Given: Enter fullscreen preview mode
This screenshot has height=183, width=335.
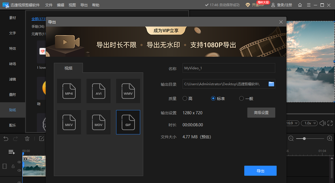Looking at the screenshot, I should [x=330, y=123].
